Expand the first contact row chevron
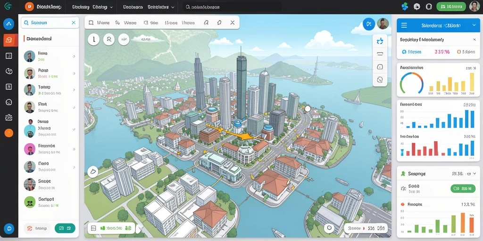Screen dimensions: 483x241 74,56
